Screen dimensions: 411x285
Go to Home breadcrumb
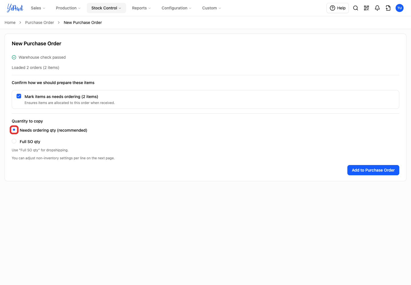tap(10, 23)
